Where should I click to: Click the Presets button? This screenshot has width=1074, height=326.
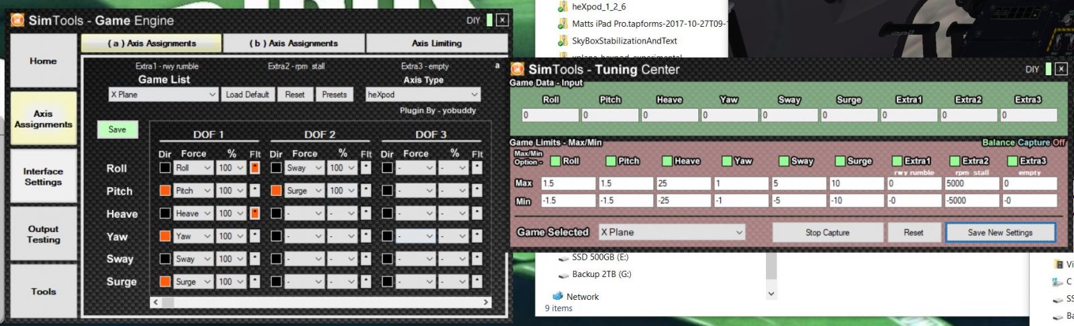click(334, 95)
